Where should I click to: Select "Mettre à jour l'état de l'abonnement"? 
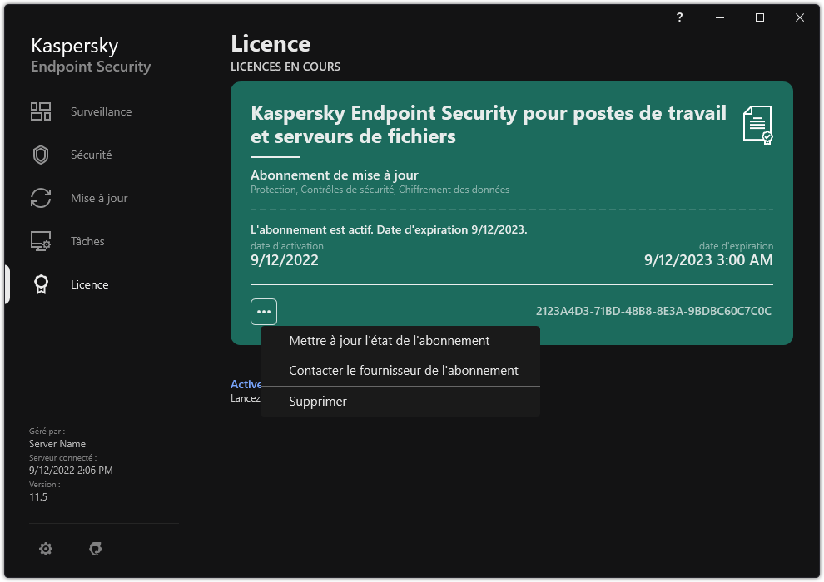tap(389, 340)
